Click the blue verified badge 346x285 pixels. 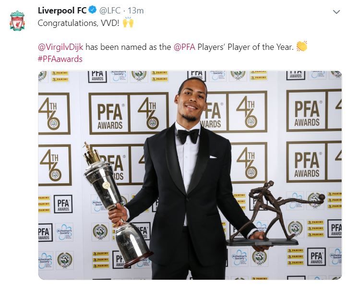[x=93, y=11]
